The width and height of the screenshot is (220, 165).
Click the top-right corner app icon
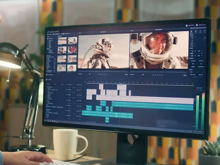pyautogui.click(x=197, y=25)
